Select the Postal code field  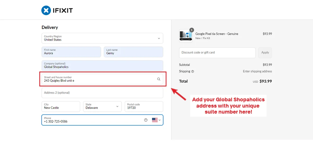click(x=144, y=107)
